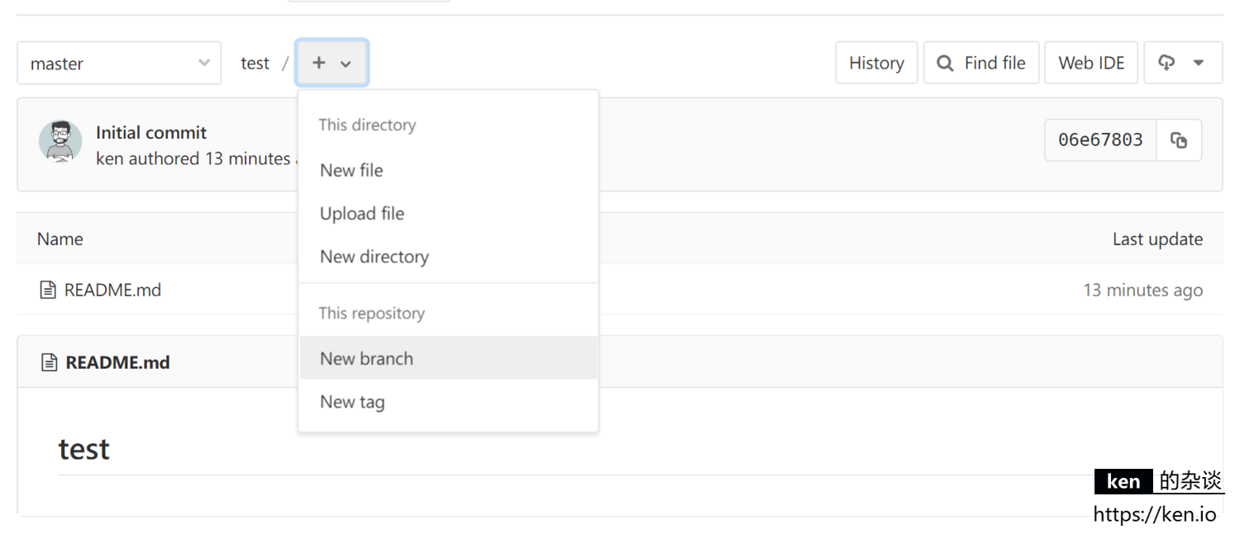Viewport: 1240px width, 539px height.
Task: Choose New tag from the open menu
Action: pos(352,402)
